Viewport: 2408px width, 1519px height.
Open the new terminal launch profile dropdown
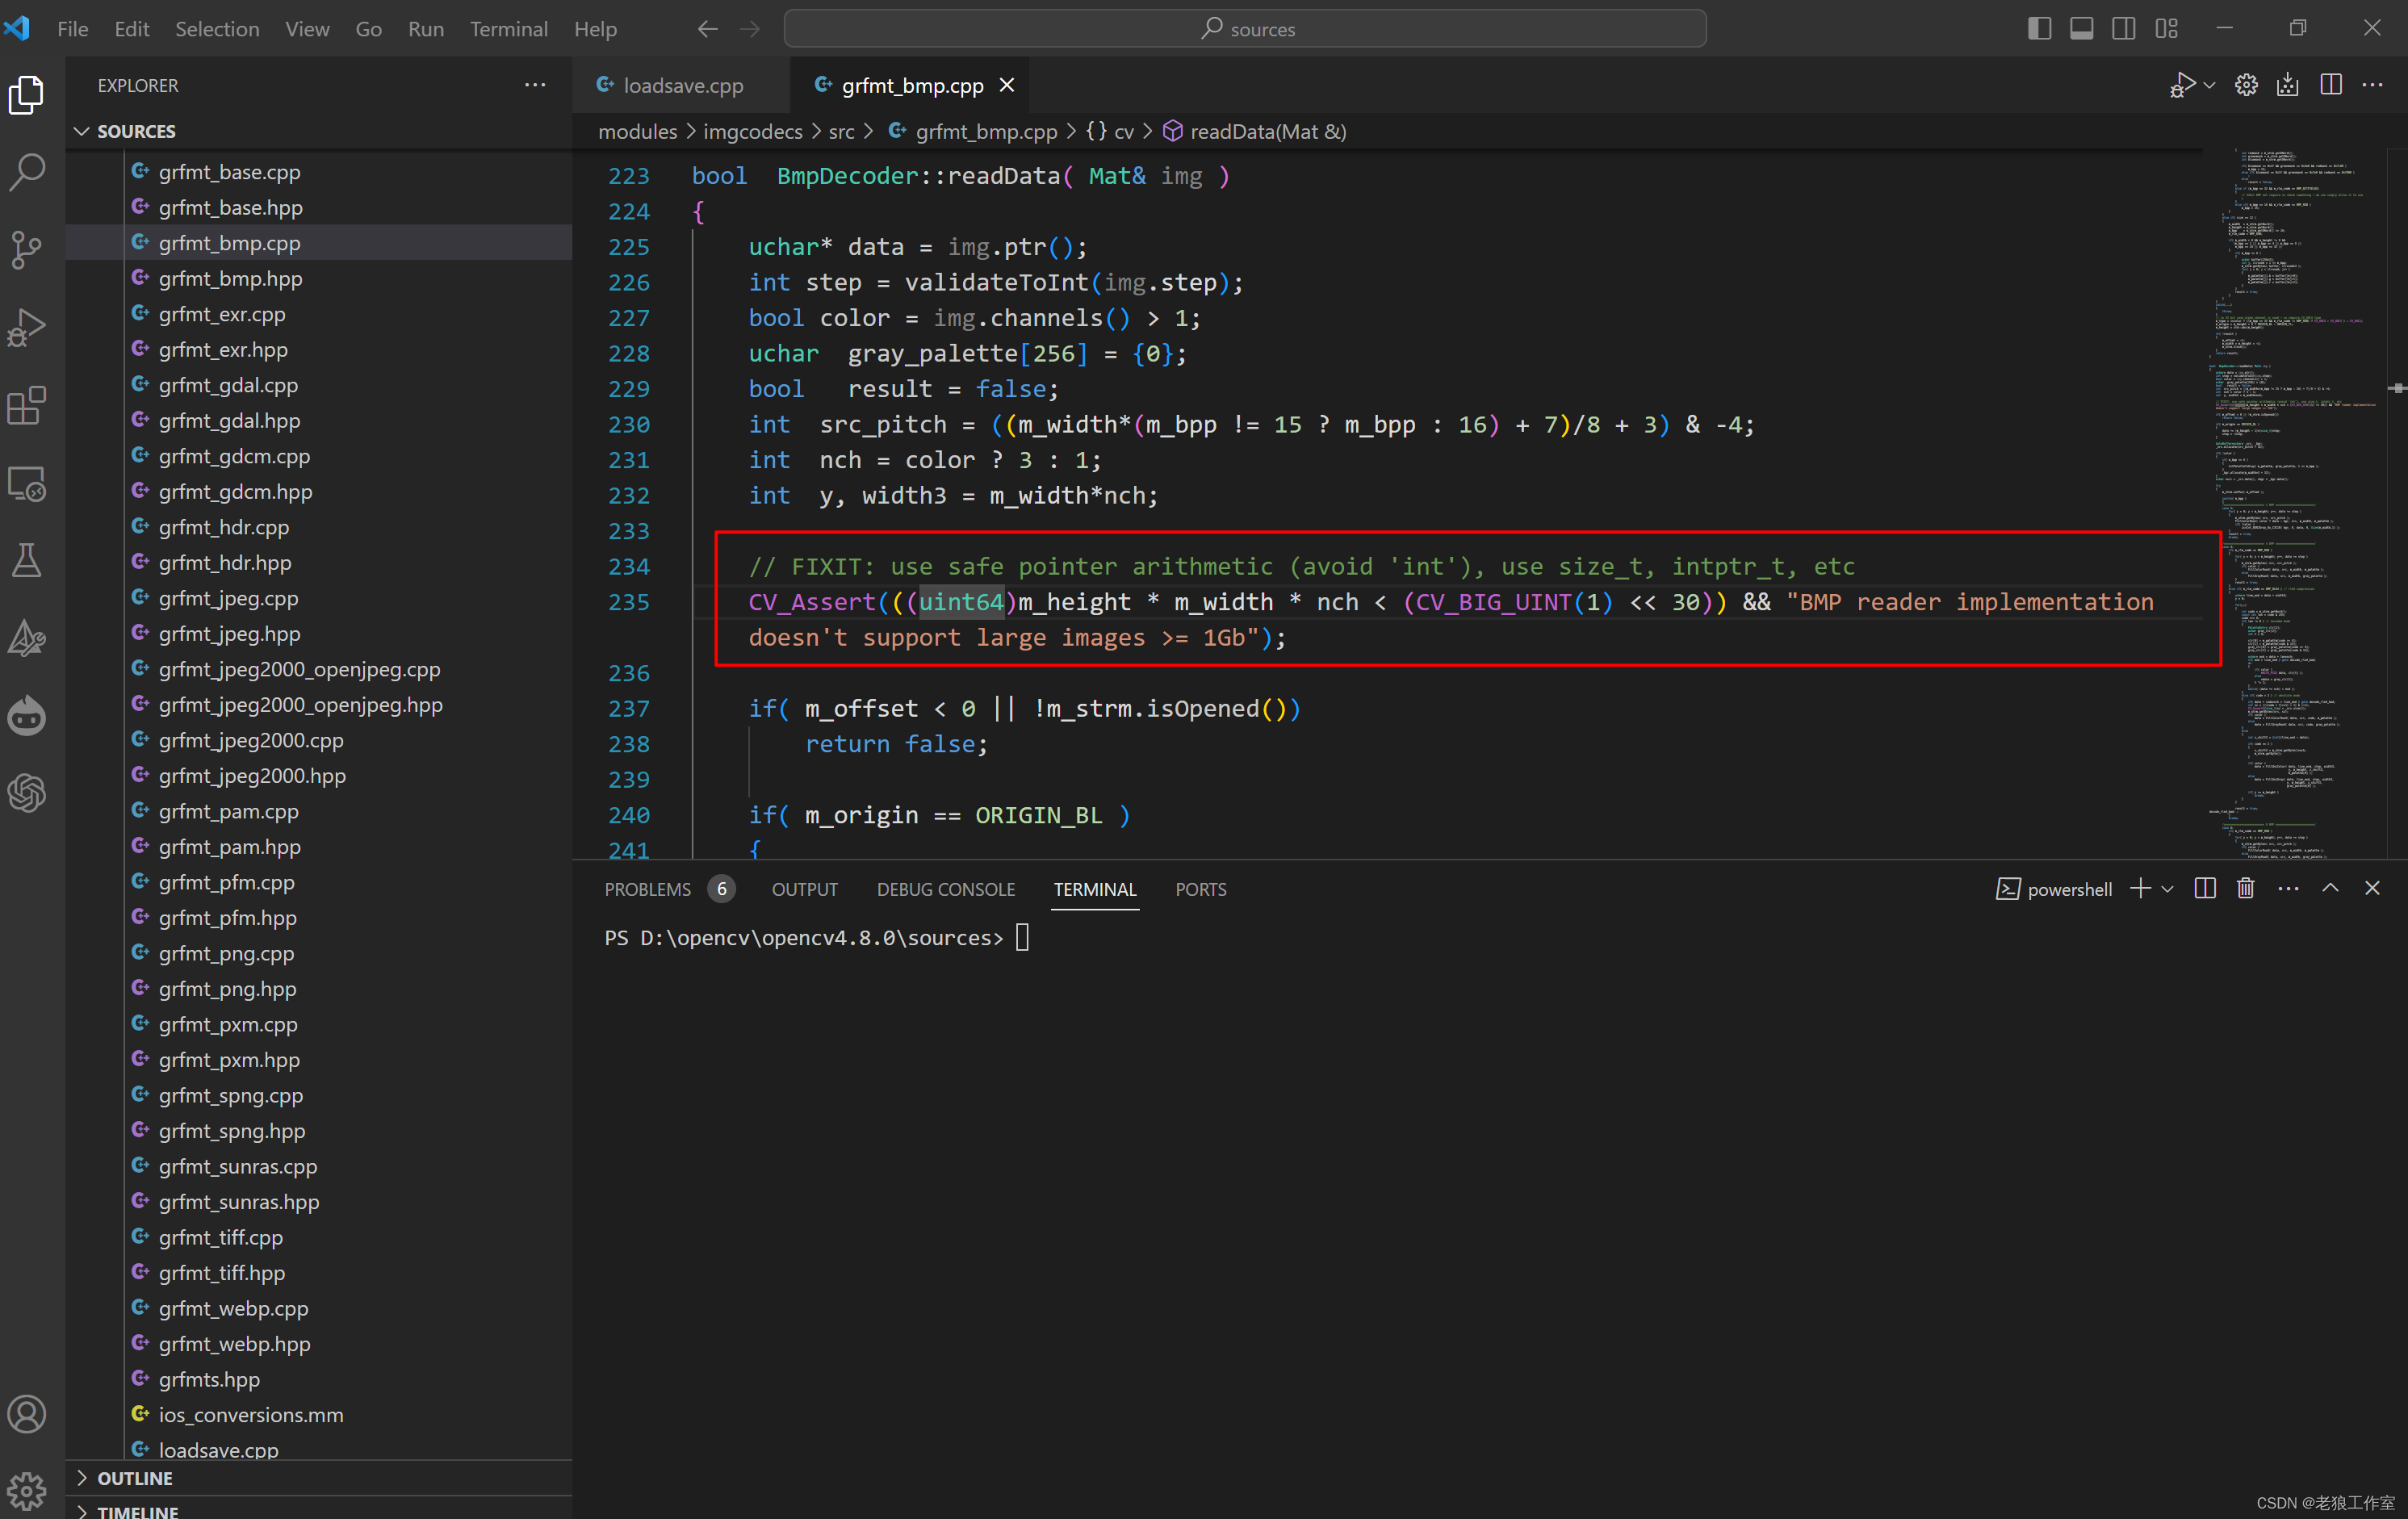tap(2167, 888)
